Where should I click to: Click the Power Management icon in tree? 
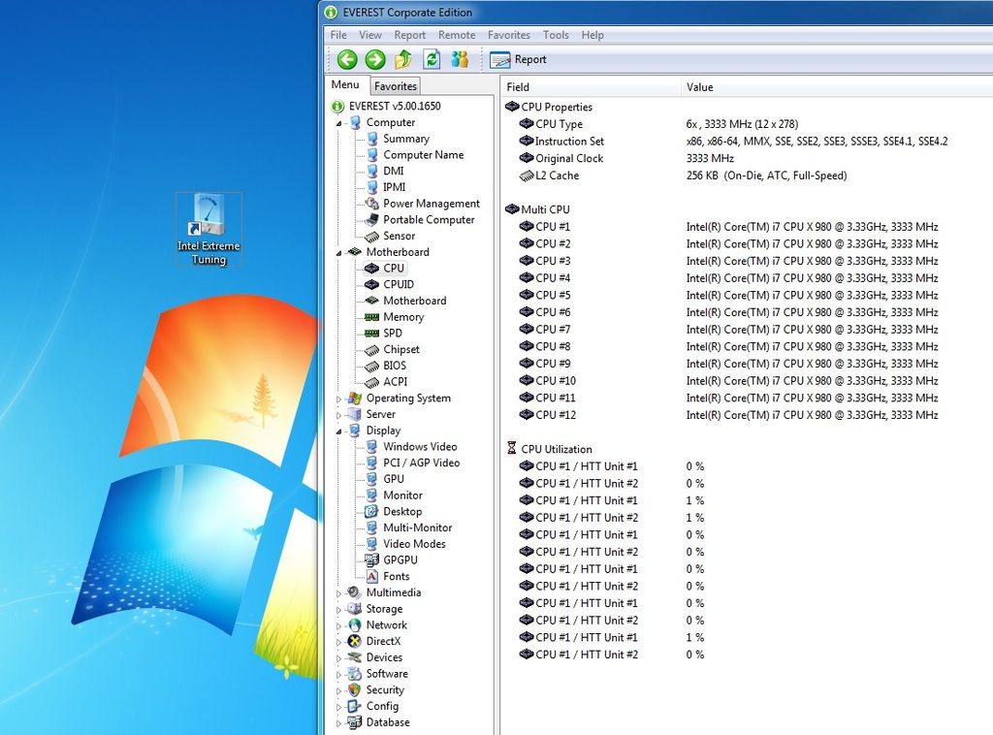coord(371,204)
